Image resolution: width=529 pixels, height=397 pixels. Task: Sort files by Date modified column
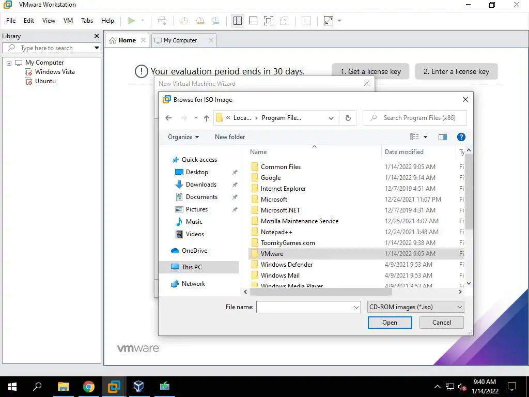pos(404,152)
